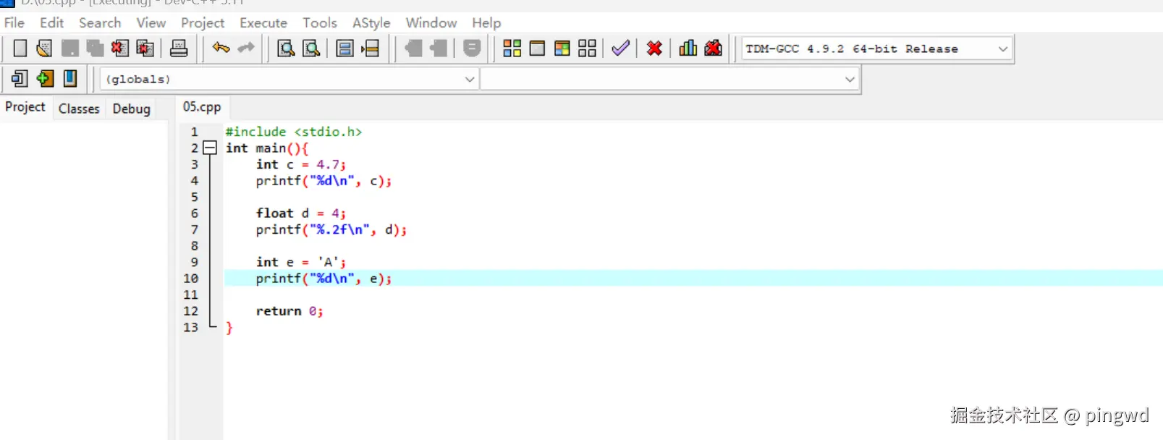Screen dimensions: 1163x440
Task: Open the Search menu
Action: click(x=100, y=22)
